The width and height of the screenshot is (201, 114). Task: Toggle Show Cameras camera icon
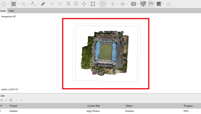click(x=133, y=4)
